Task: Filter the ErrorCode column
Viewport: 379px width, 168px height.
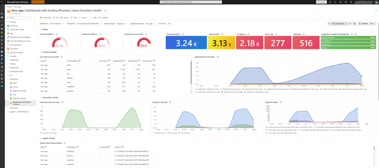Action: [109, 147]
